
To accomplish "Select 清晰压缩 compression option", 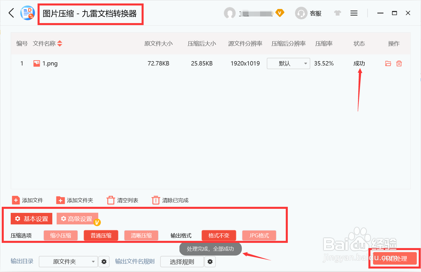I will 141,235.
